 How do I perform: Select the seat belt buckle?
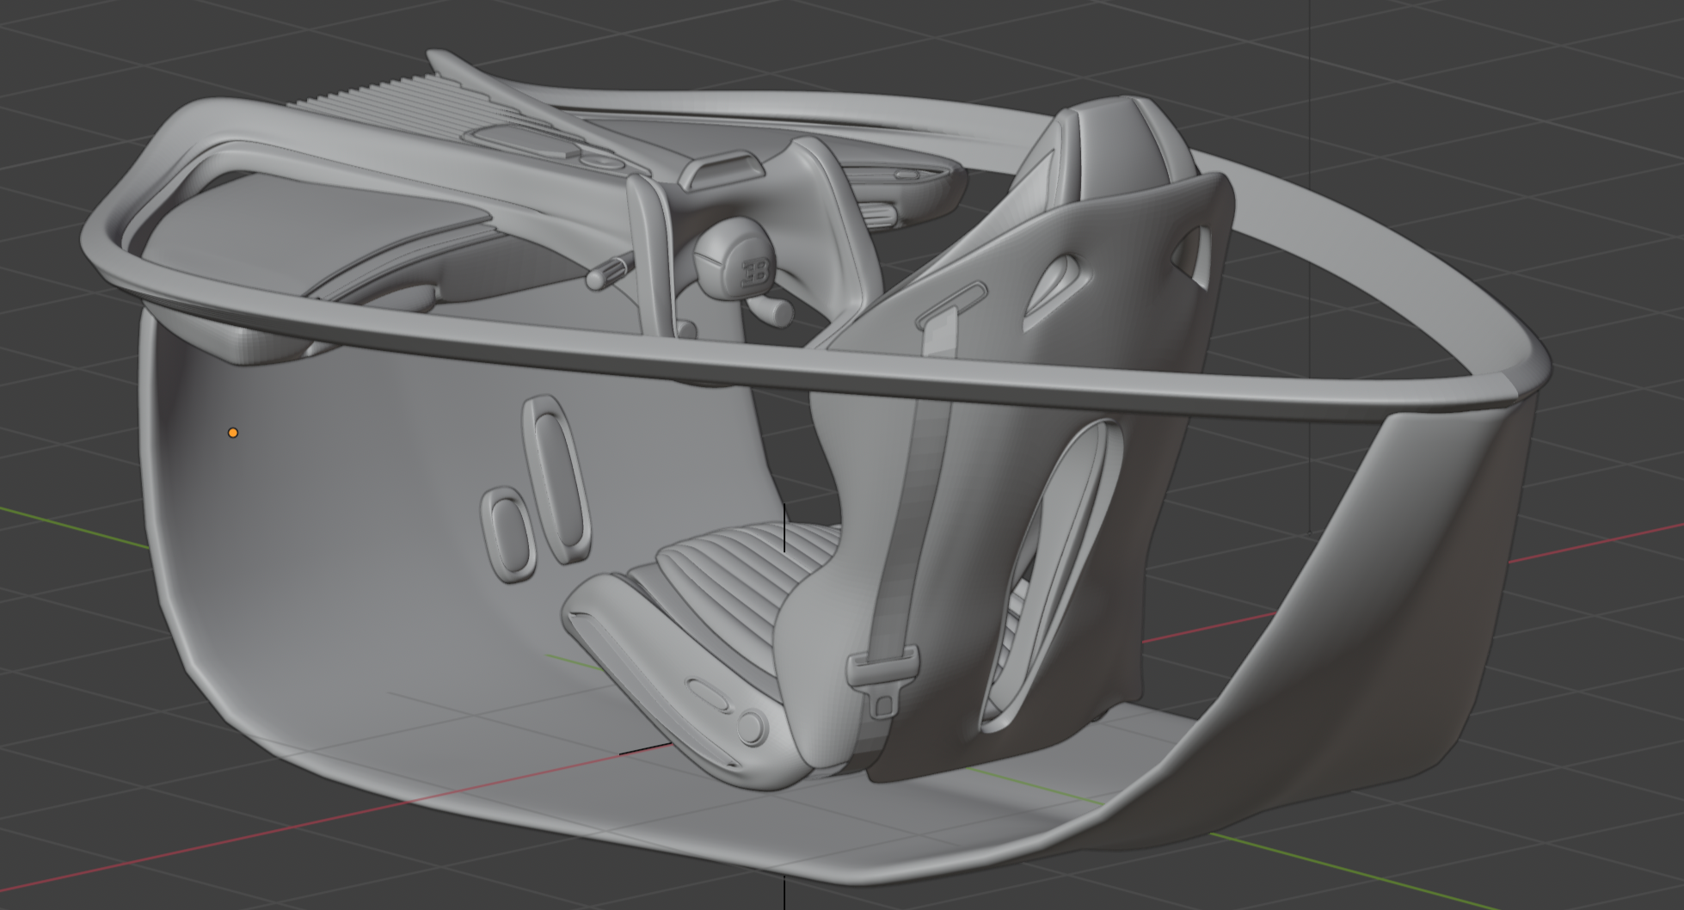pos(882,684)
